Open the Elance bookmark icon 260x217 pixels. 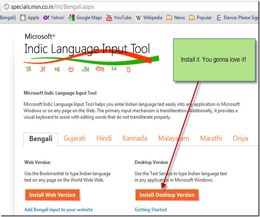point(219,18)
